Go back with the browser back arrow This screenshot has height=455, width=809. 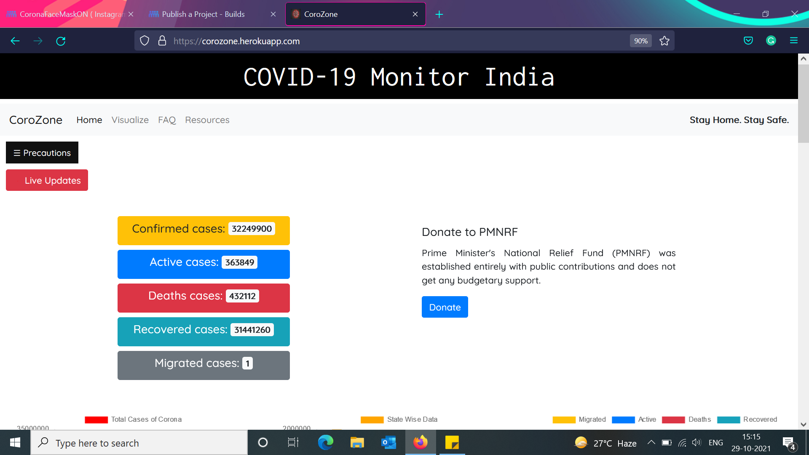tap(15, 41)
